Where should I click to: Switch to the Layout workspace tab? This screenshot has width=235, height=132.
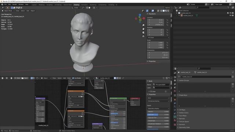click(x=34, y=5)
